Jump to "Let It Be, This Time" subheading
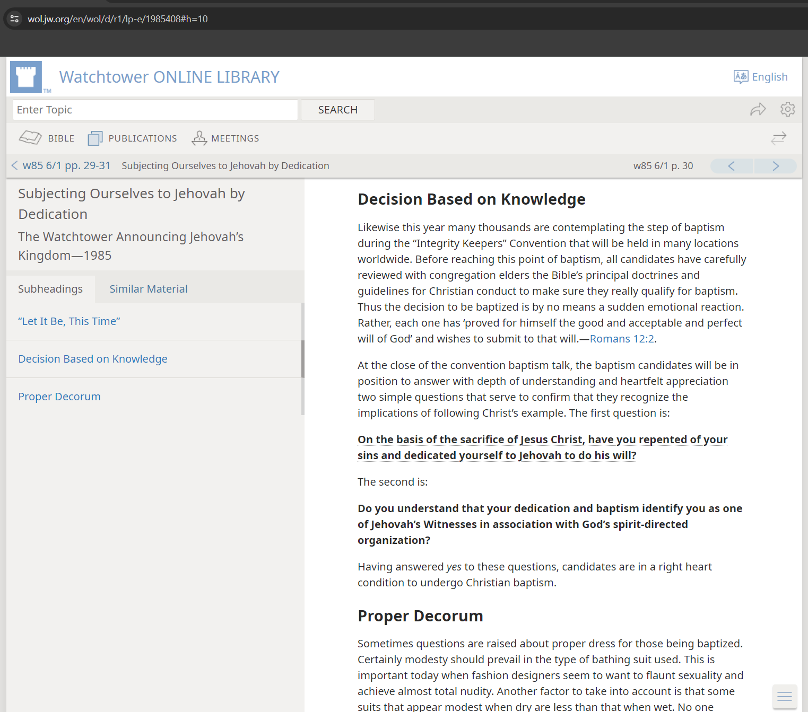 (x=69, y=321)
